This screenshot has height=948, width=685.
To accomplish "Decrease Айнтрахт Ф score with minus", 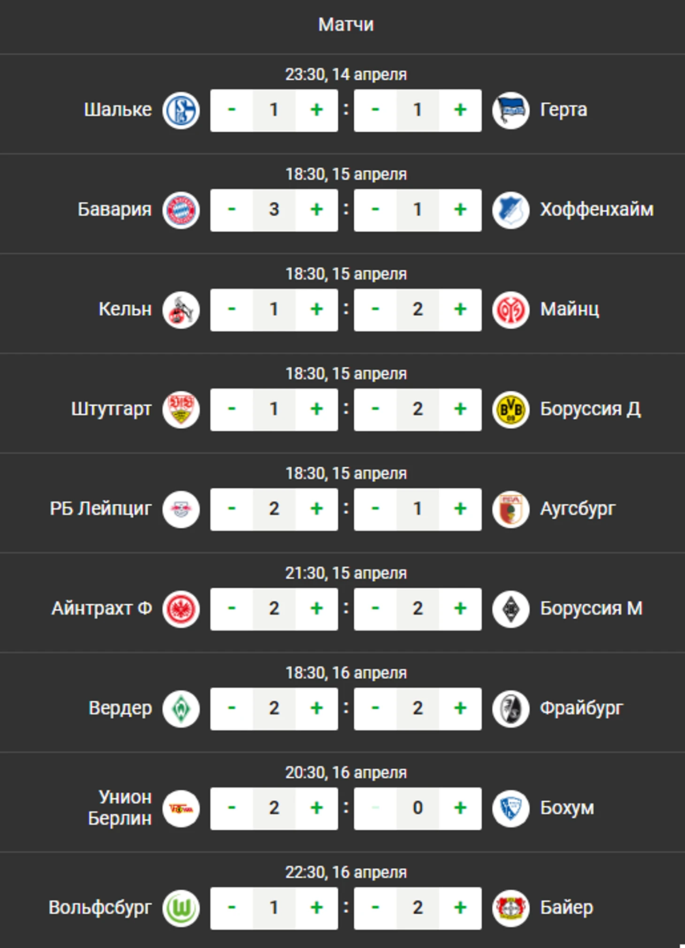I will click(232, 609).
